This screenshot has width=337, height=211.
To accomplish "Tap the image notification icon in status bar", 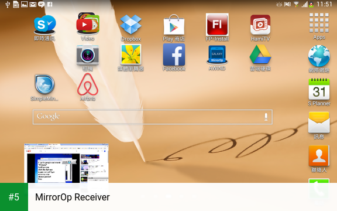I will coord(25,4).
